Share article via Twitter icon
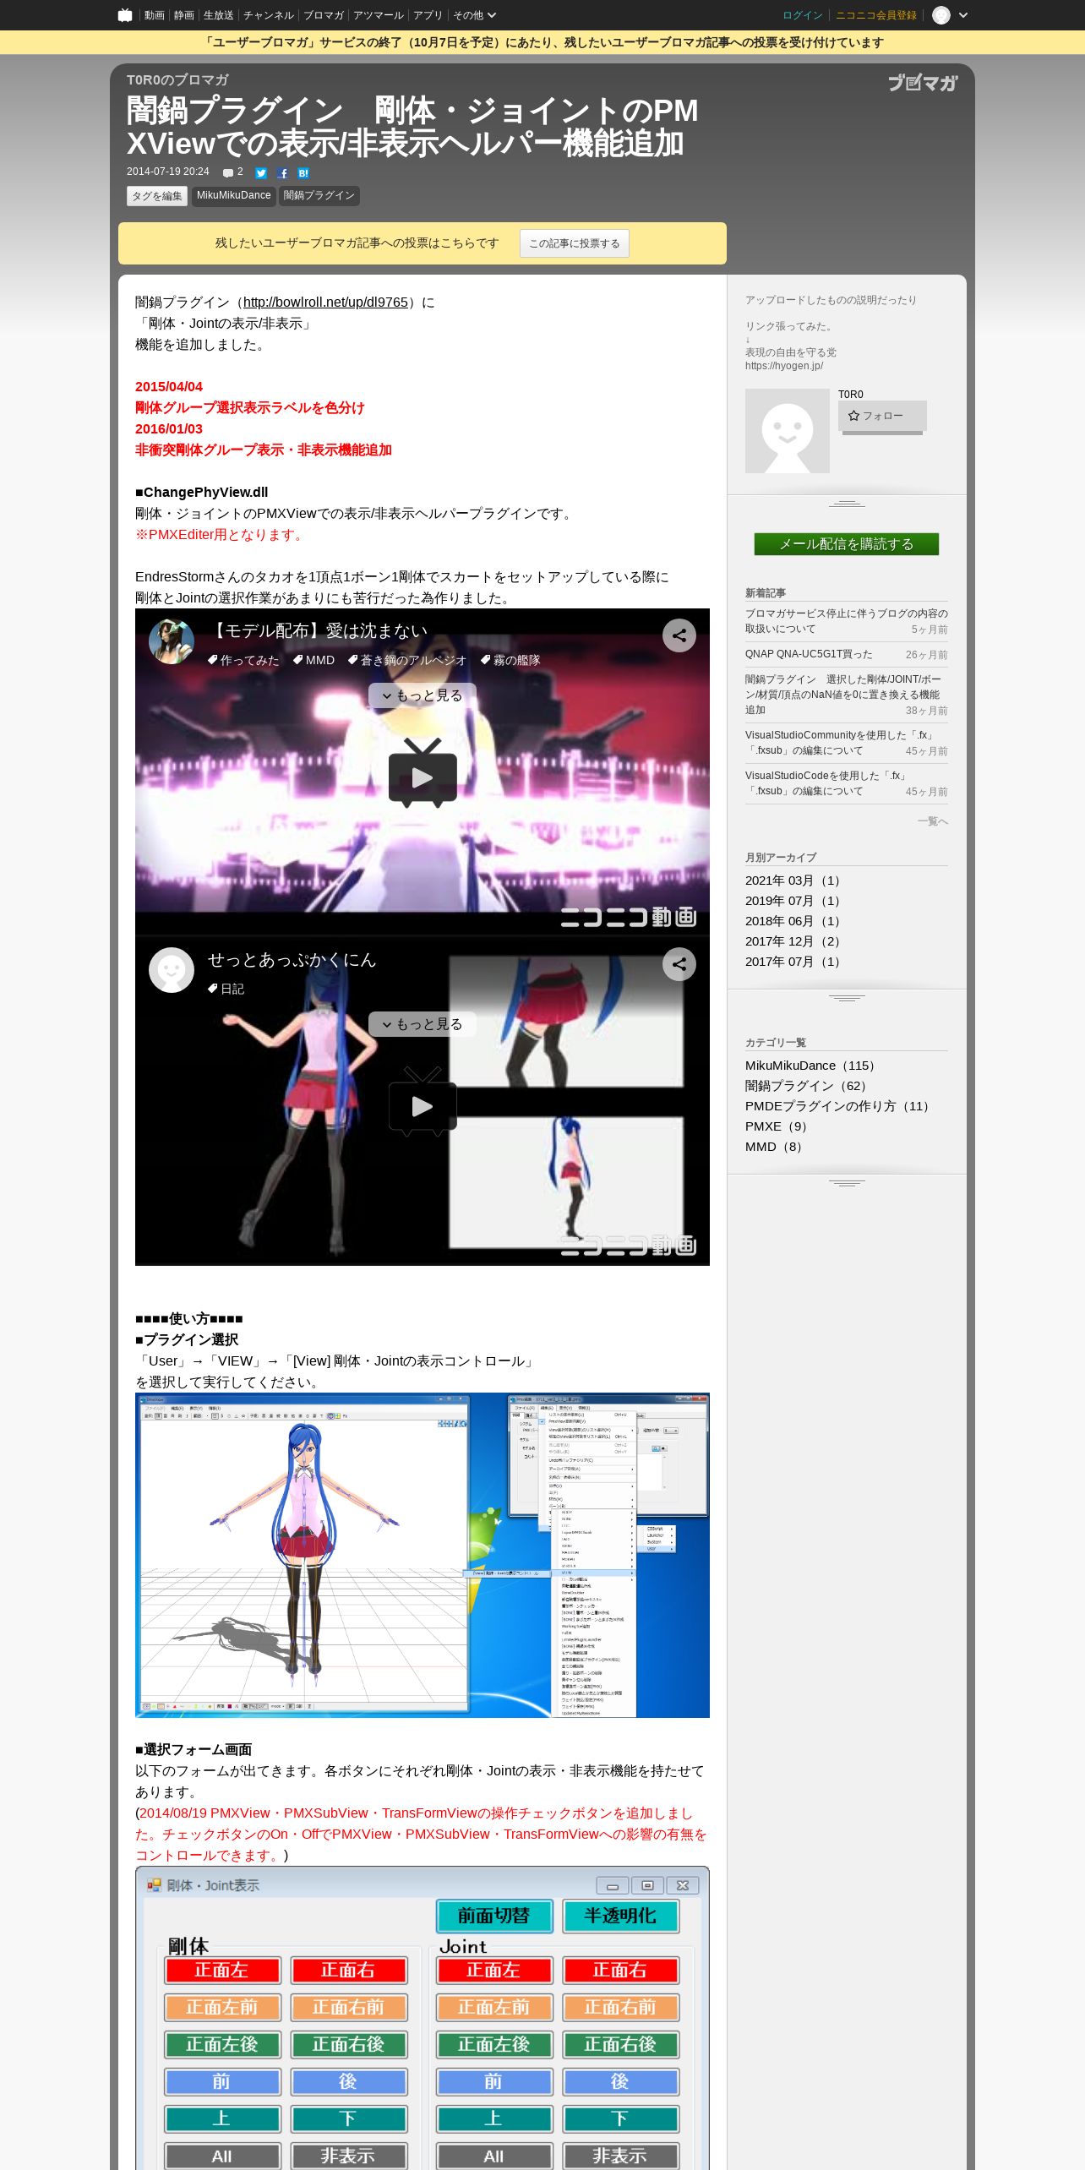This screenshot has width=1085, height=2170. pyautogui.click(x=261, y=173)
